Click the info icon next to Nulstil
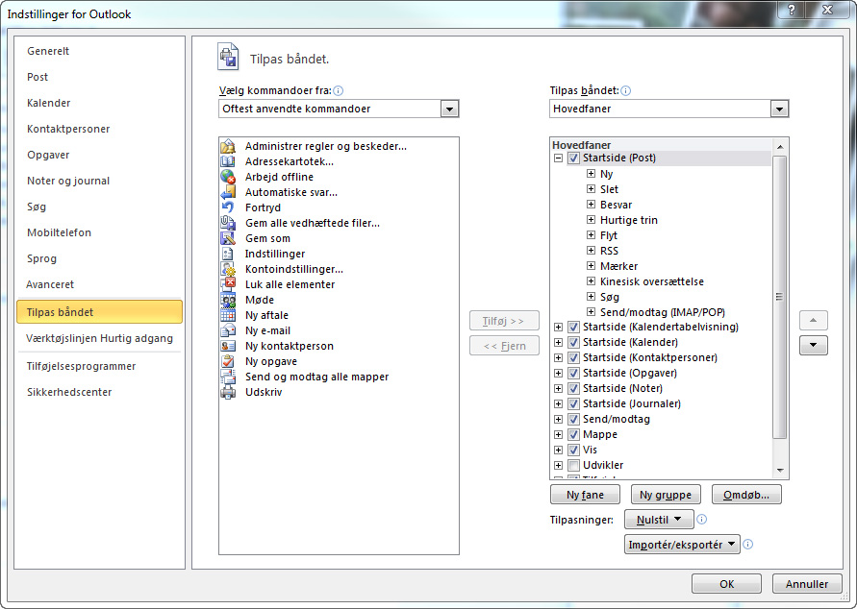The width and height of the screenshot is (857, 609). click(702, 519)
